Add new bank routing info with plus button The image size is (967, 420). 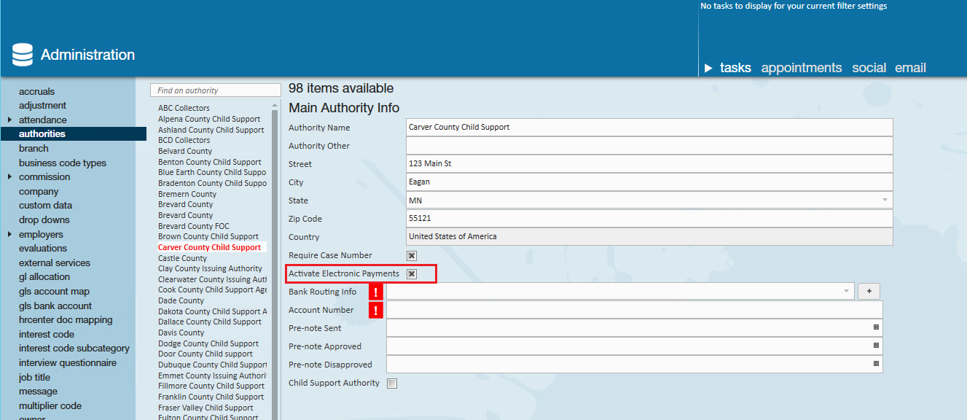(869, 291)
